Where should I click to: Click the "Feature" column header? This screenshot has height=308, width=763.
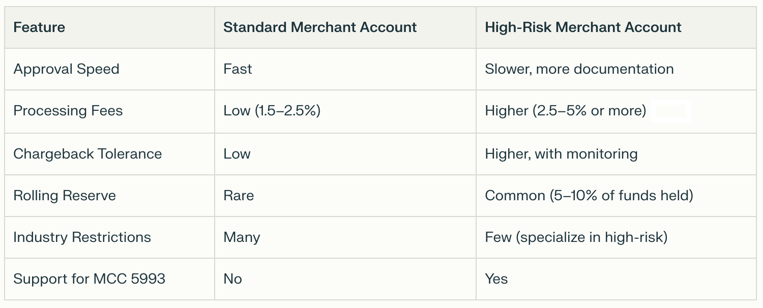pyautogui.click(x=39, y=27)
